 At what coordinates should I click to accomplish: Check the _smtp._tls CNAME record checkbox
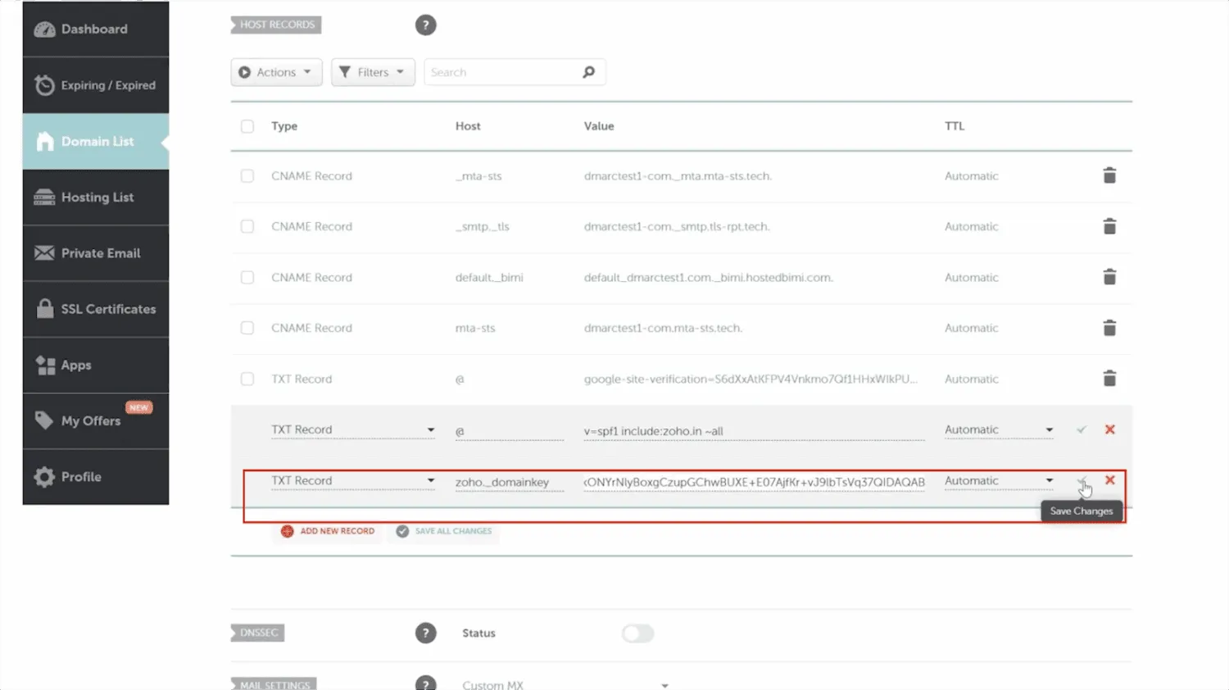pyautogui.click(x=247, y=226)
